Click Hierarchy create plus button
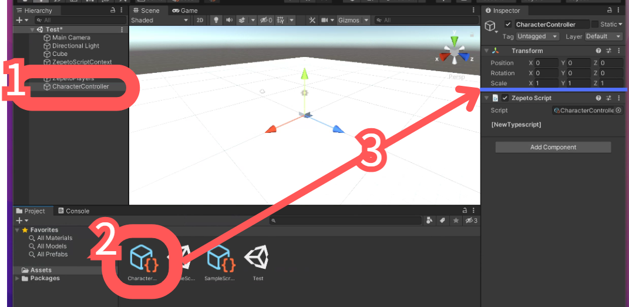629x307 pixels. [19, 20]
